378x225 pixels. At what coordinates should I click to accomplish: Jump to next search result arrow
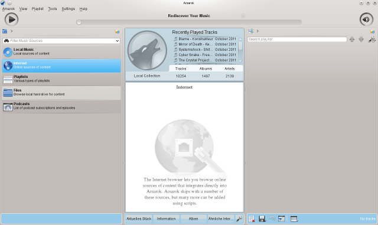pos(361,40)
